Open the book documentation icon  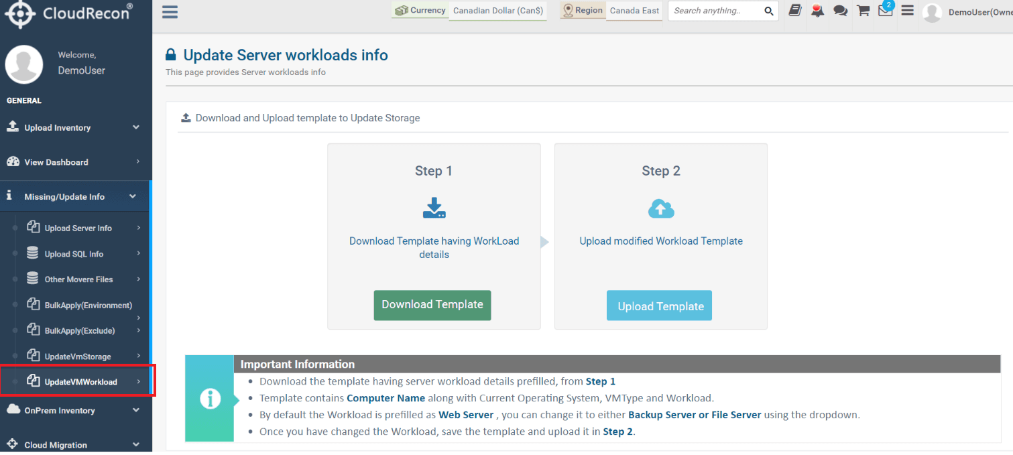click(x=795, y=11)
